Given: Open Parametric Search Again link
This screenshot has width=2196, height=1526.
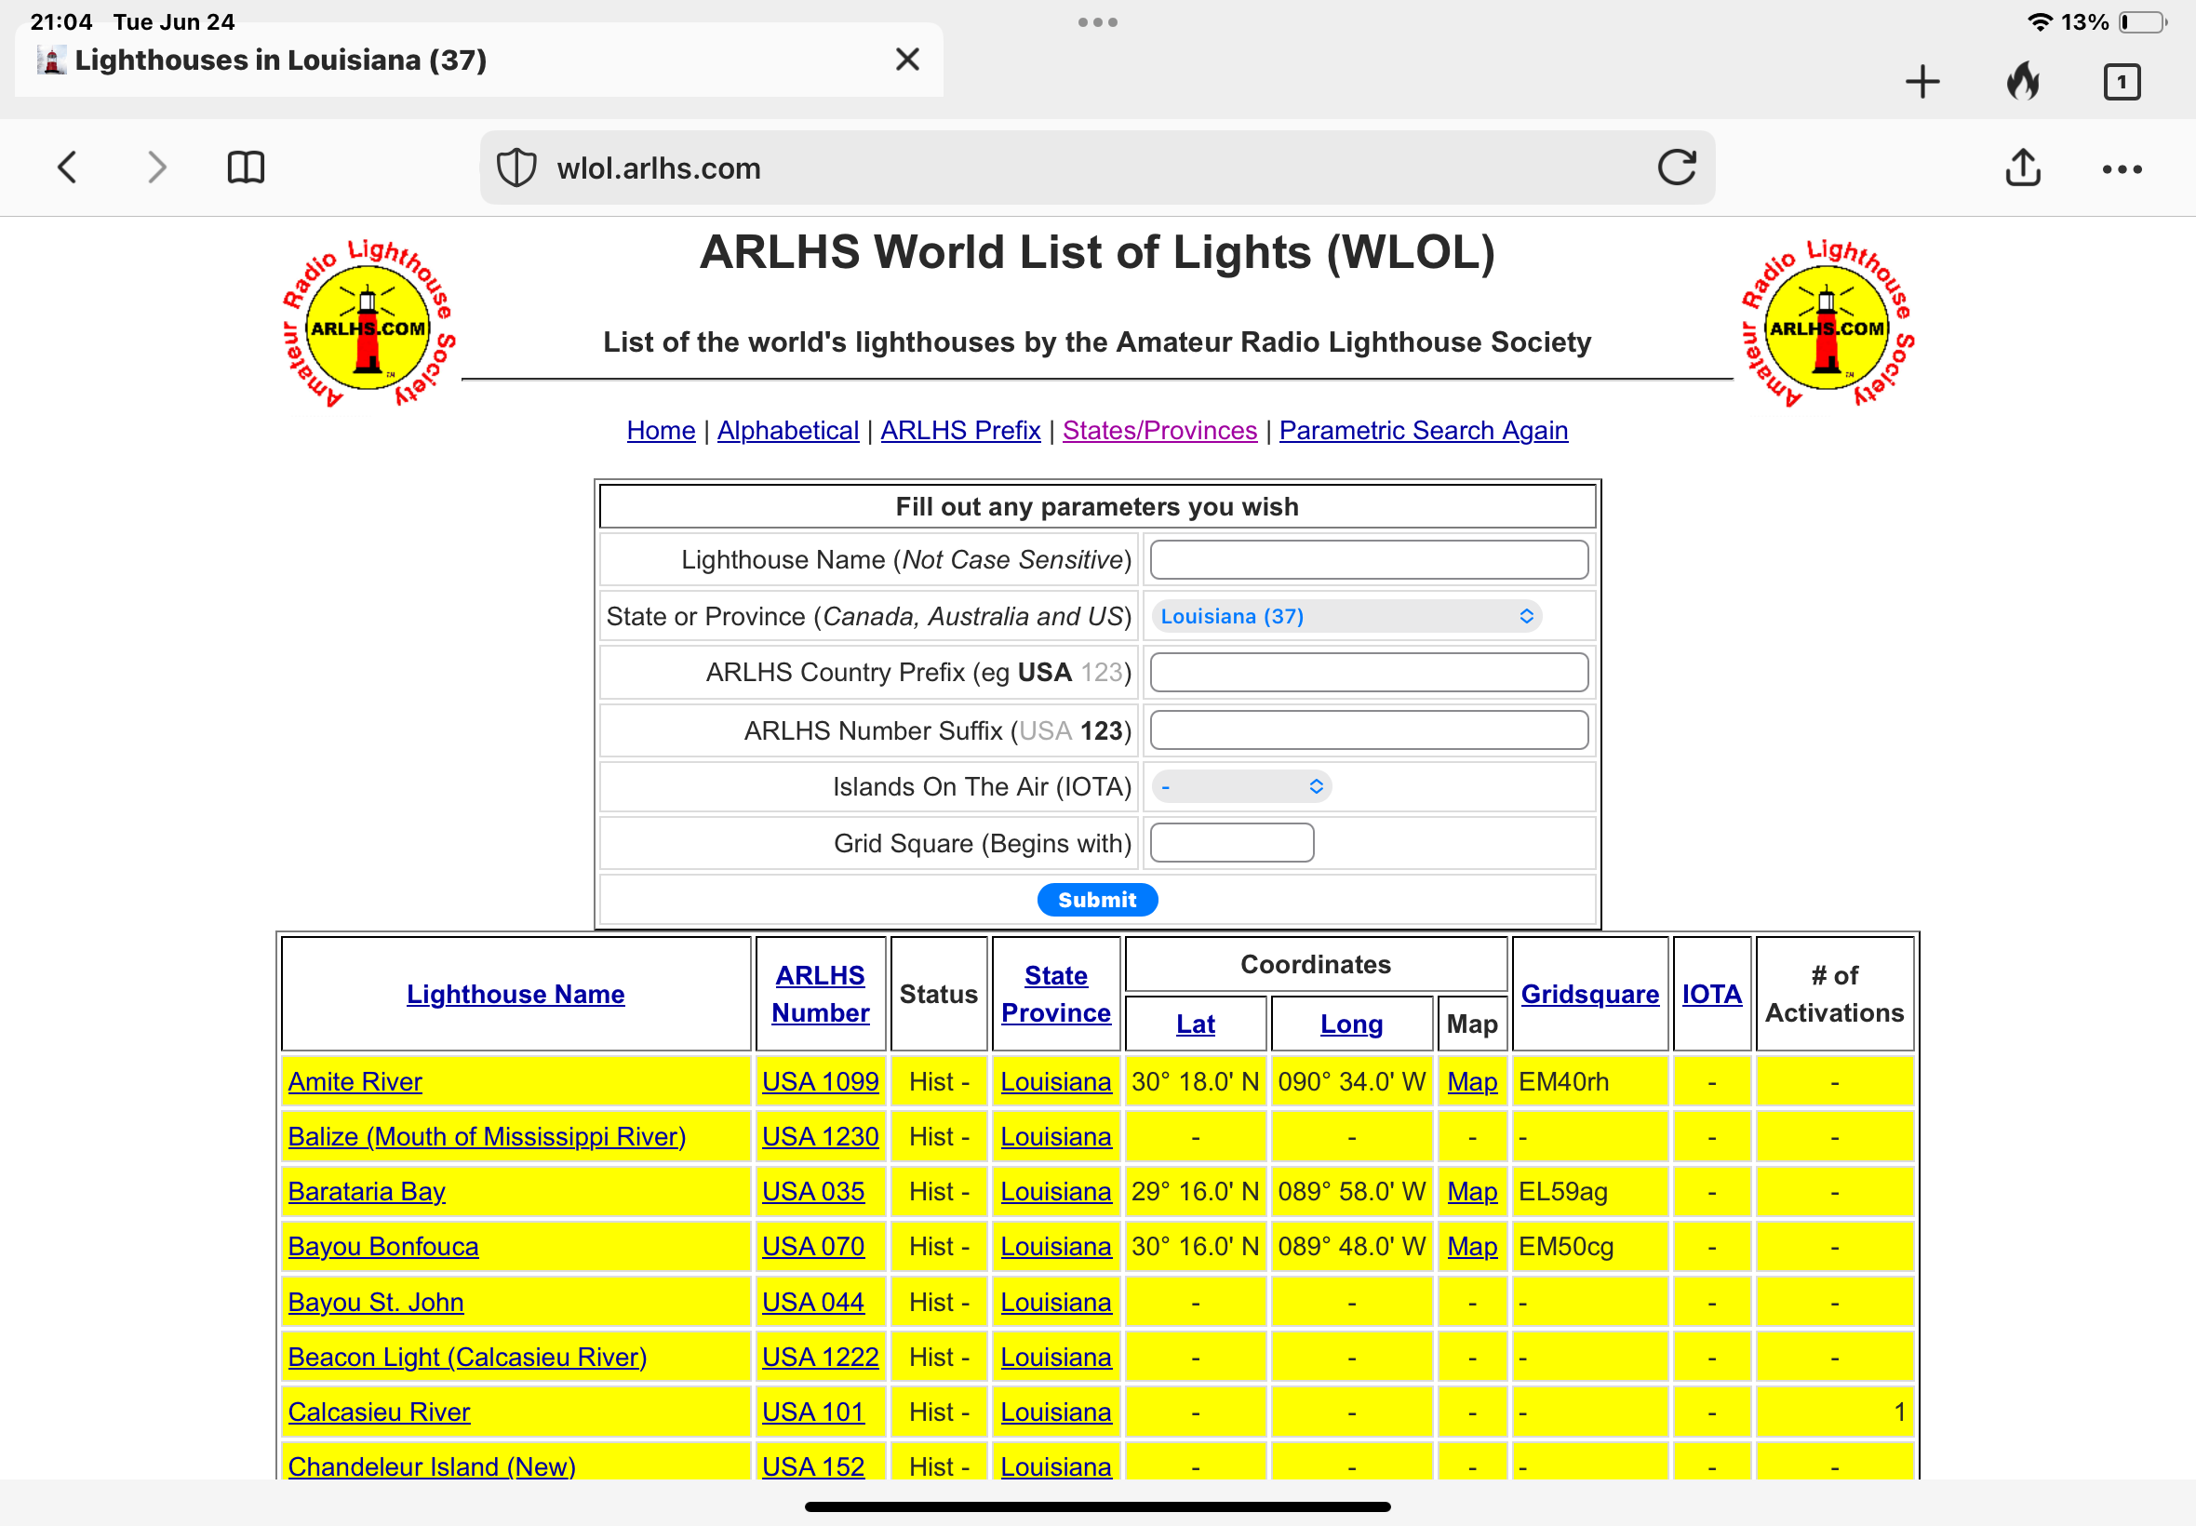Looking at the screenshot, I should pyautogui.click(x=1423, y=430).
